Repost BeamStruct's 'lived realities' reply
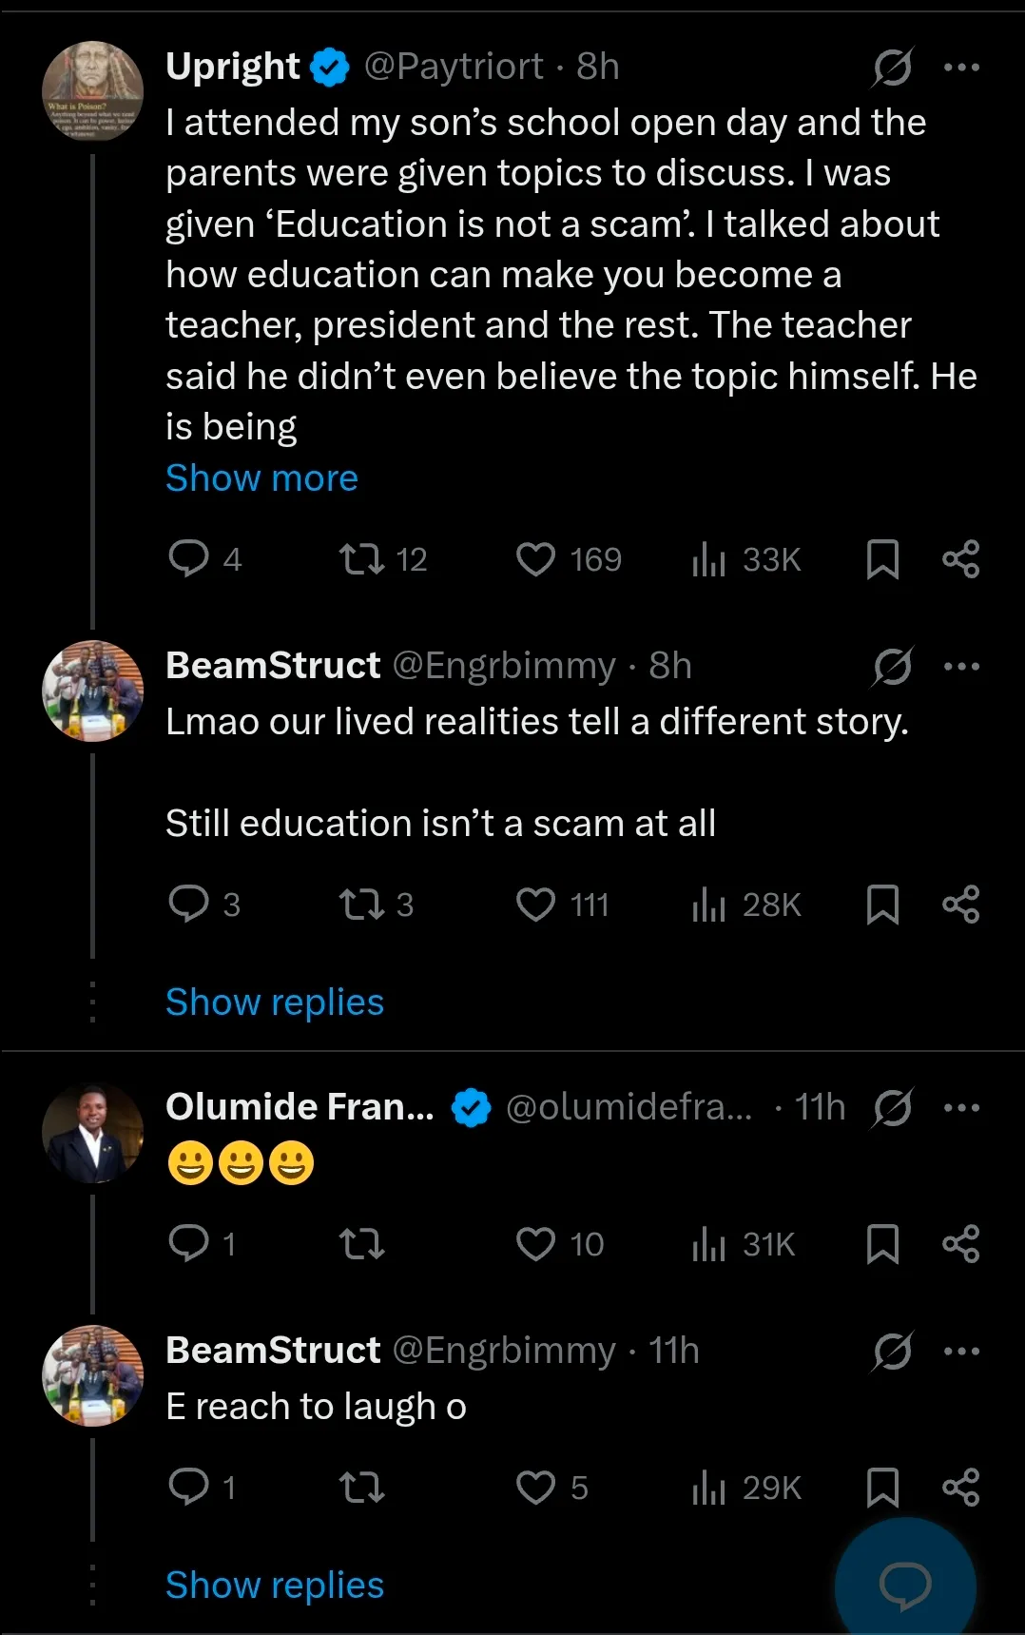Viewport: 1025px width, 1635px height. pos(362,905)
